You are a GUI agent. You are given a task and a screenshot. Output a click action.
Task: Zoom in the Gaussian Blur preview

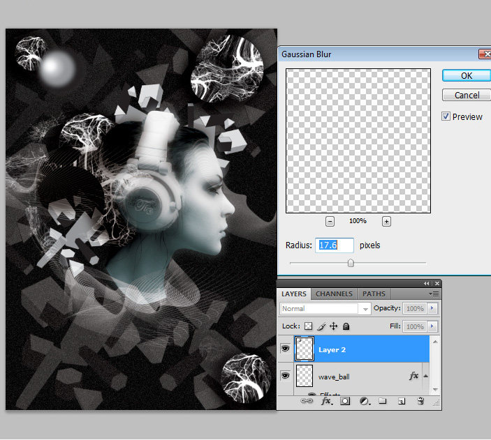386,221
